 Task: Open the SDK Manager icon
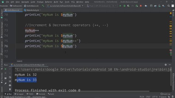[x=164, y=6]
